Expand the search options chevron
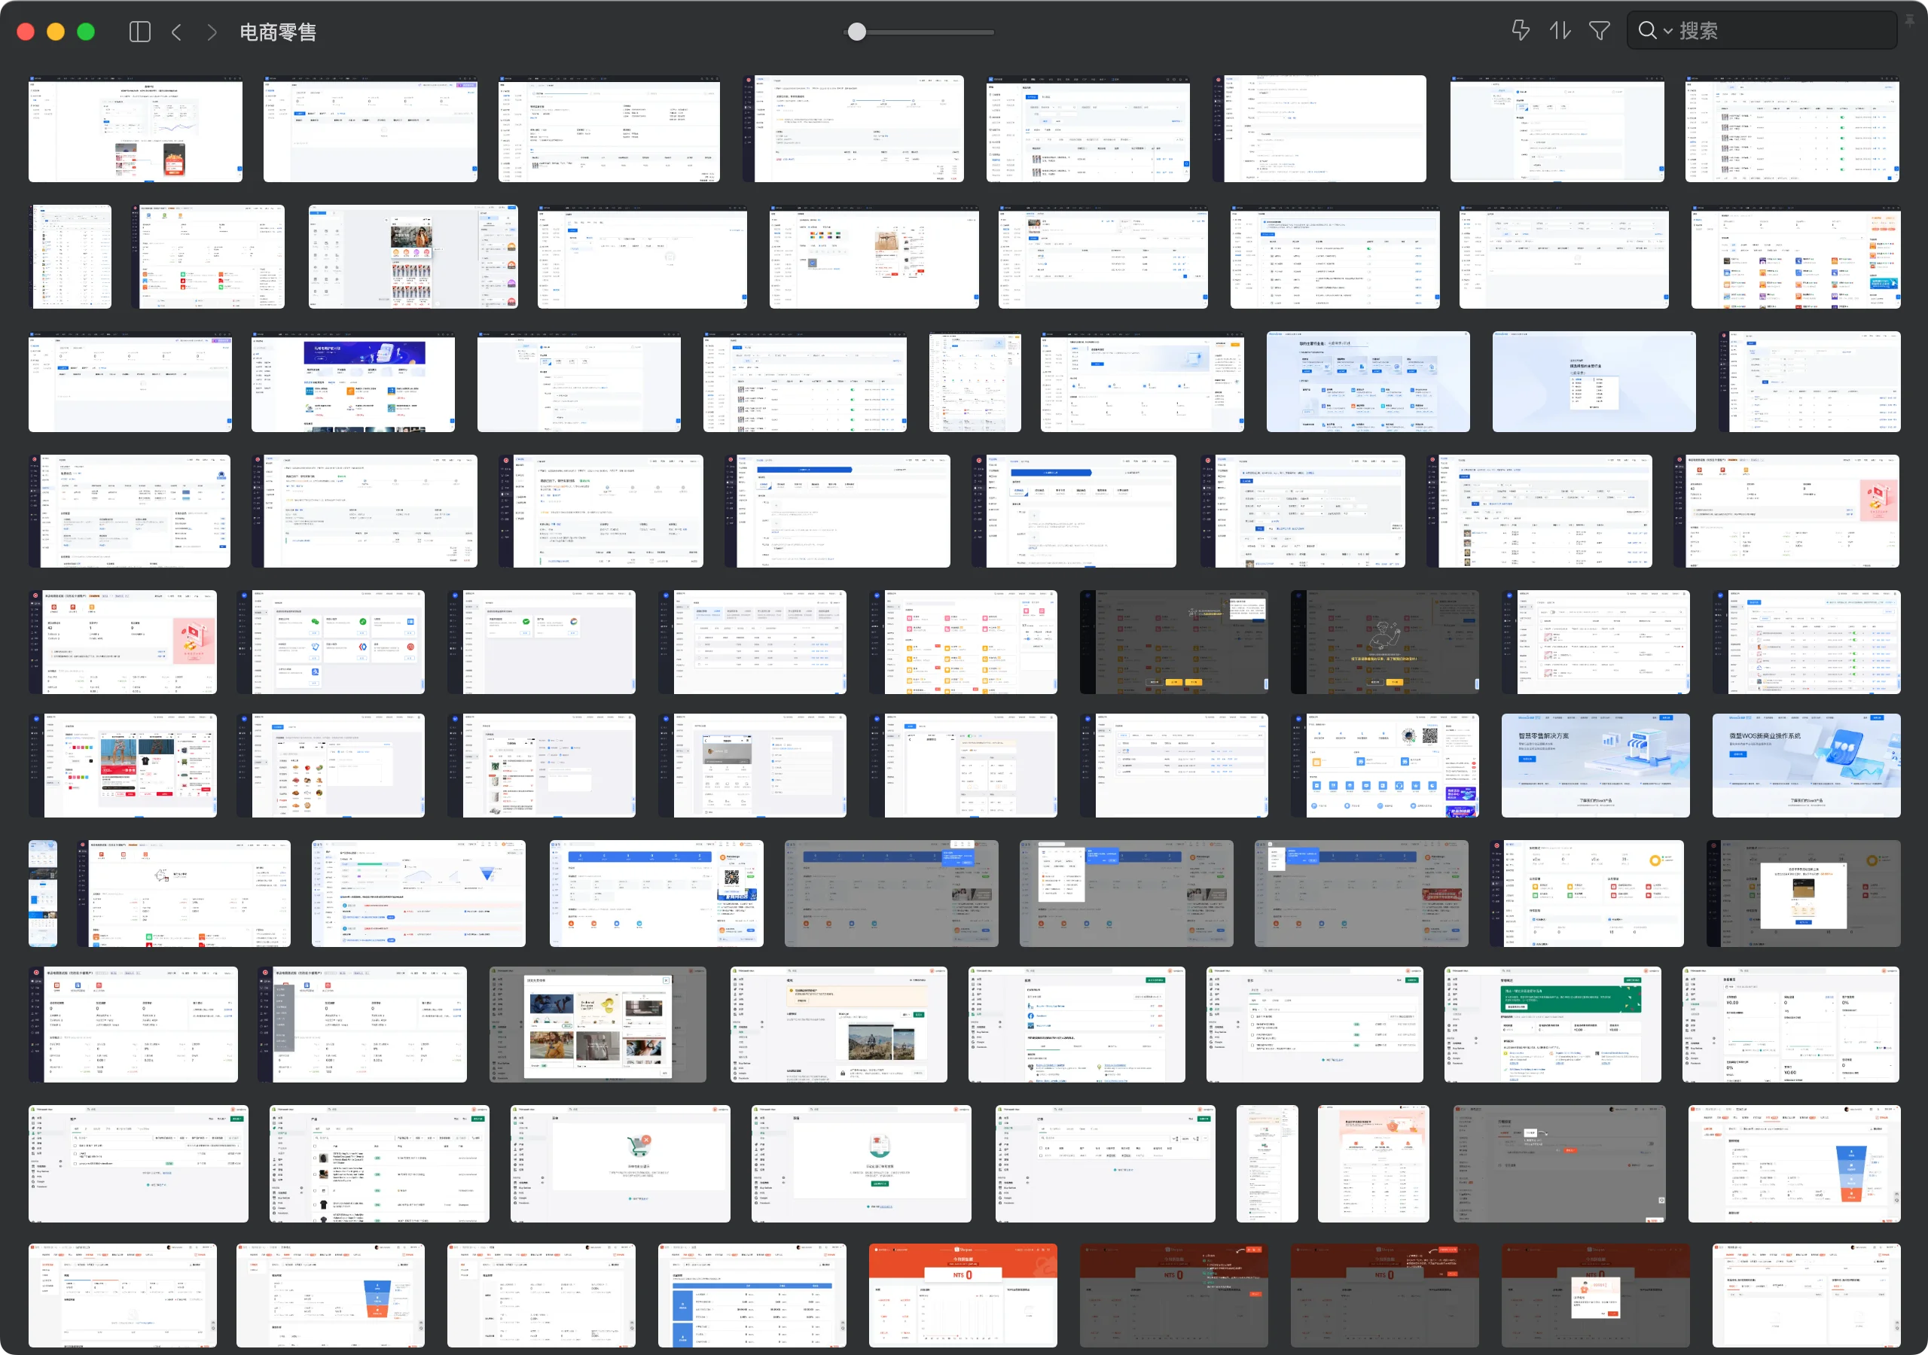The height and width of the screenshot is (1355, 1928). coord(1667,31)
